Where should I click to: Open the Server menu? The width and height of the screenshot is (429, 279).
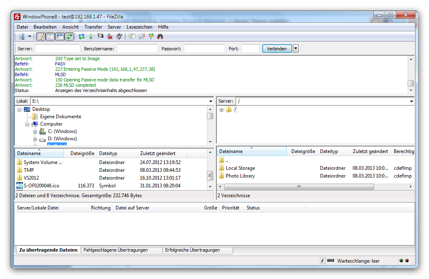114,27
